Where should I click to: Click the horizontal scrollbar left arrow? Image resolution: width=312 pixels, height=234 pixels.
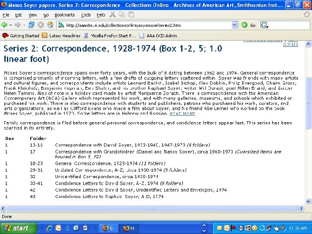pyautogui.click(x=3, y=208)
